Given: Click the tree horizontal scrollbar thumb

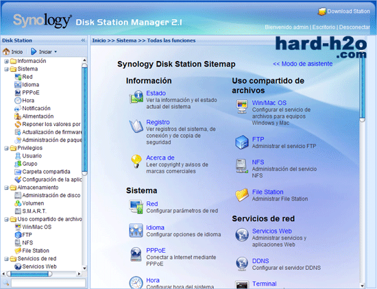Looking at the screenshot, I should pos(29,274).
